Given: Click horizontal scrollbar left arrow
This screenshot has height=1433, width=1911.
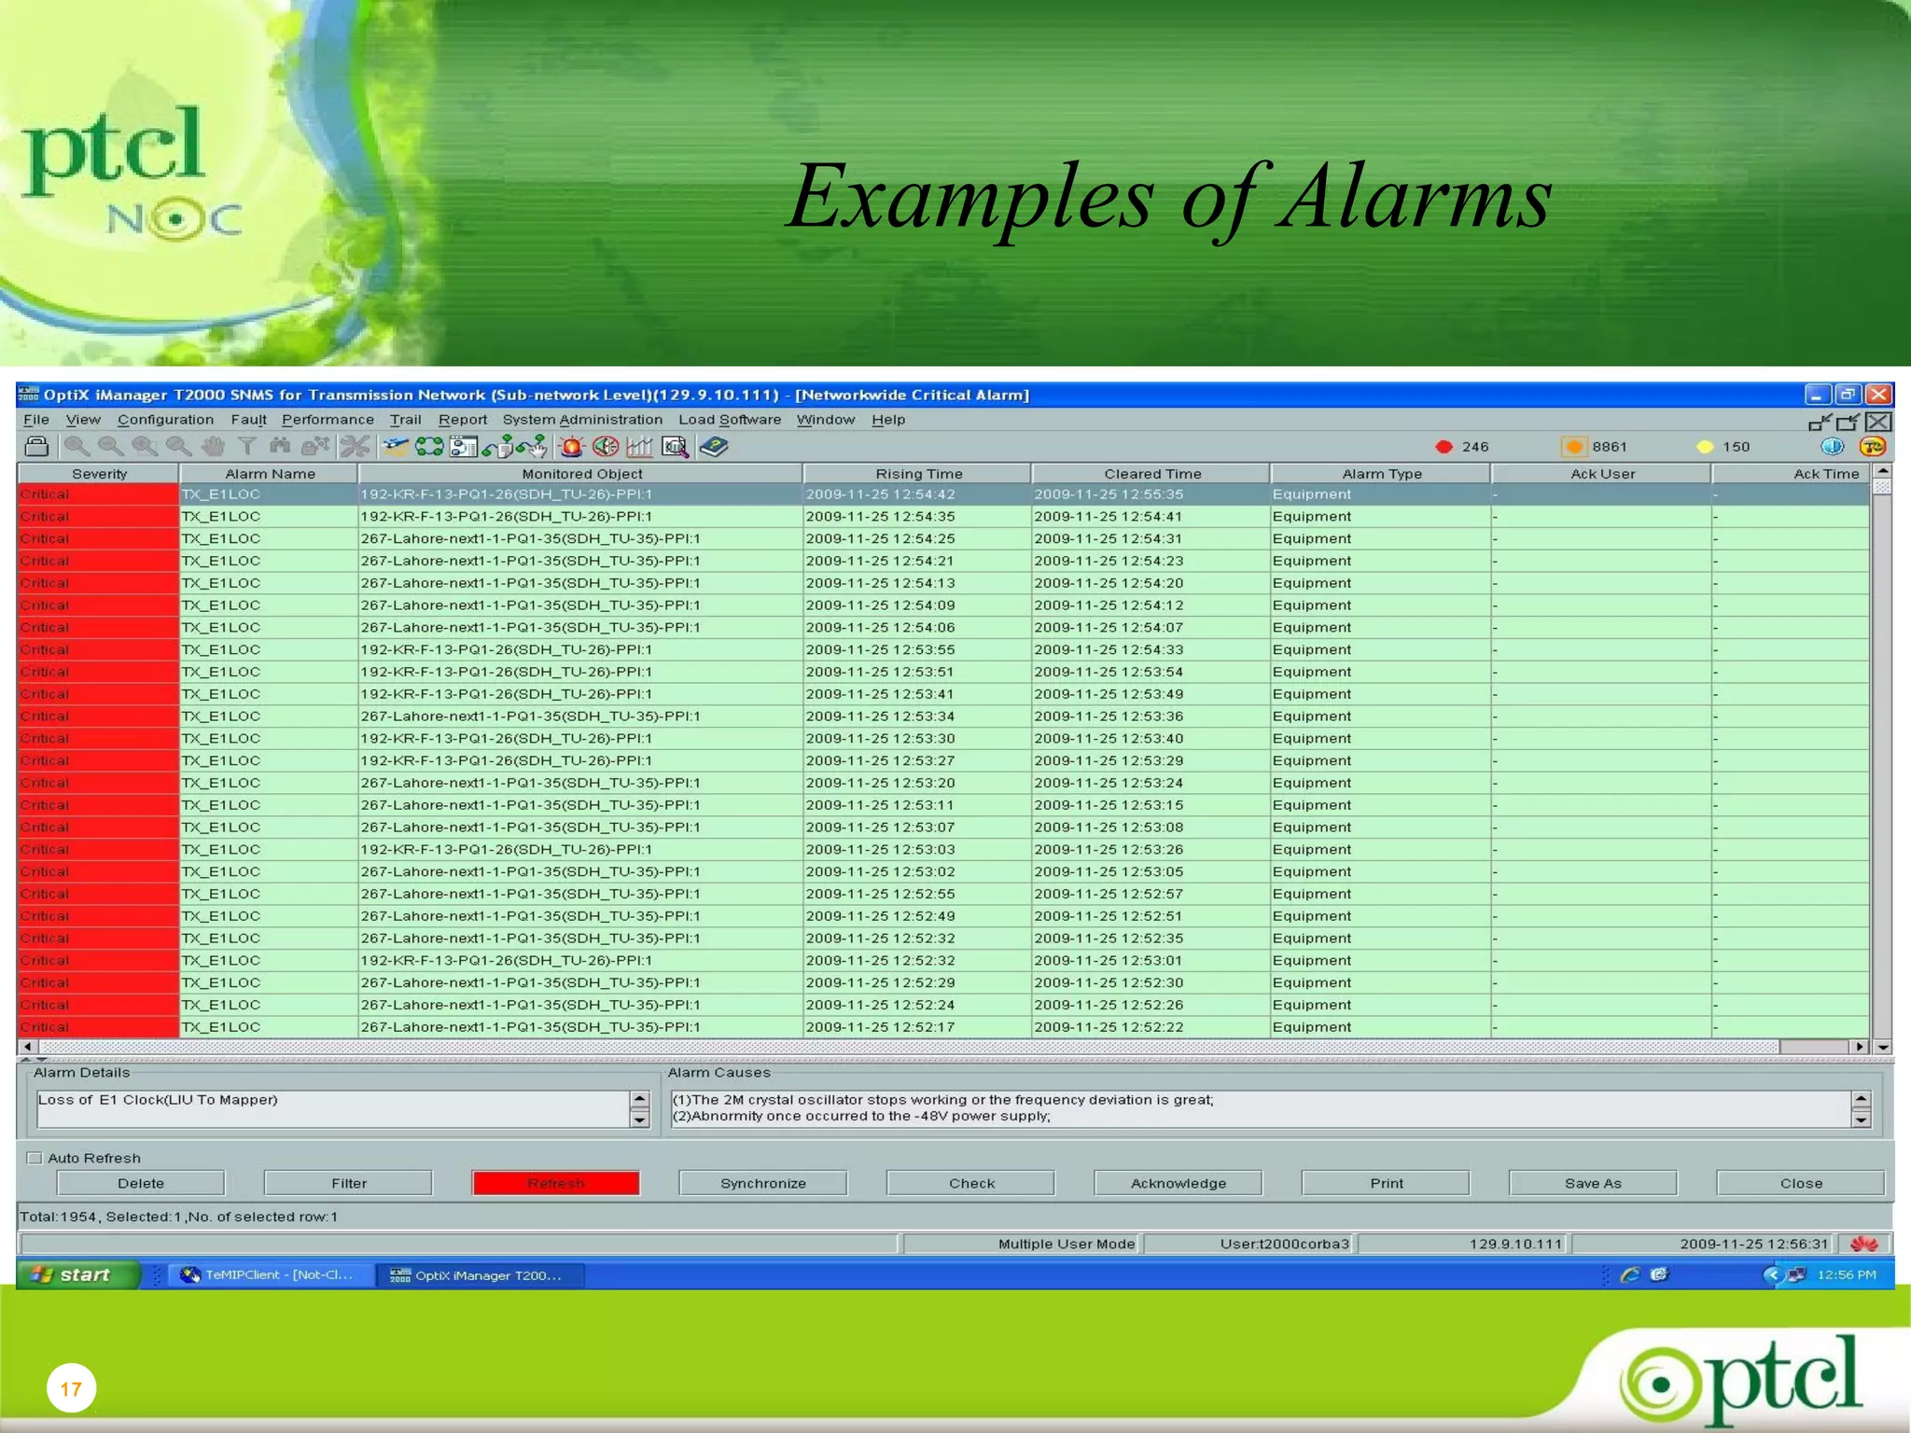Looking at the screenshot, I should [x=27, y=1047].
